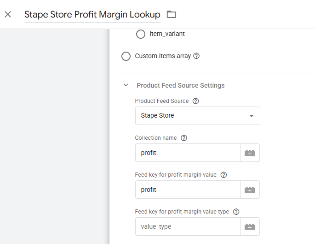Edit the value_type input field
The width and height of the screenshot is (315, 244).
(x=188, y=226)
